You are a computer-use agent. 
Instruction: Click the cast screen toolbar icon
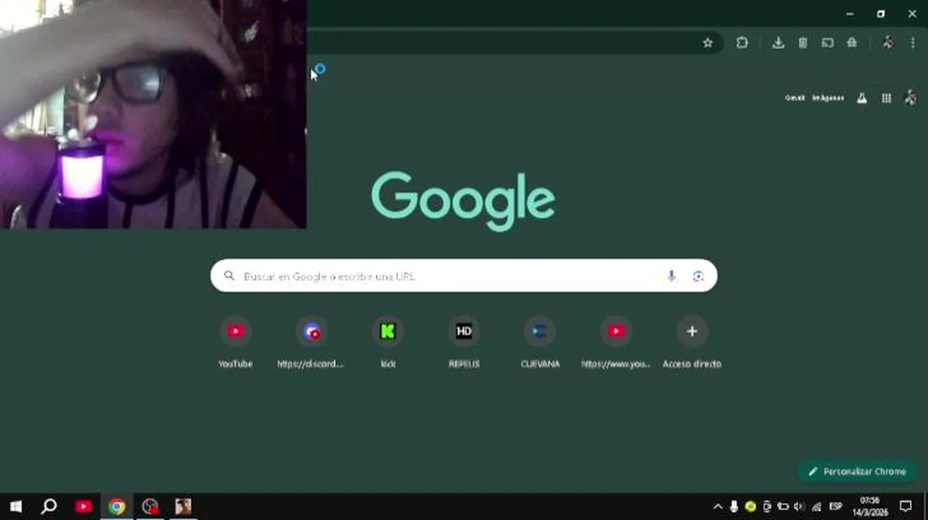click(x=828, y=43)
